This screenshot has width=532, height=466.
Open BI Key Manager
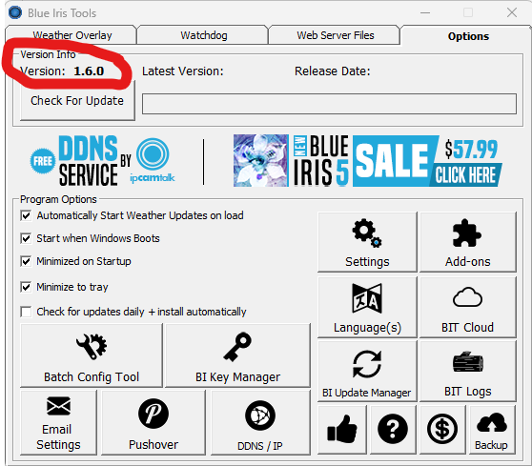(x=237, y=355)
